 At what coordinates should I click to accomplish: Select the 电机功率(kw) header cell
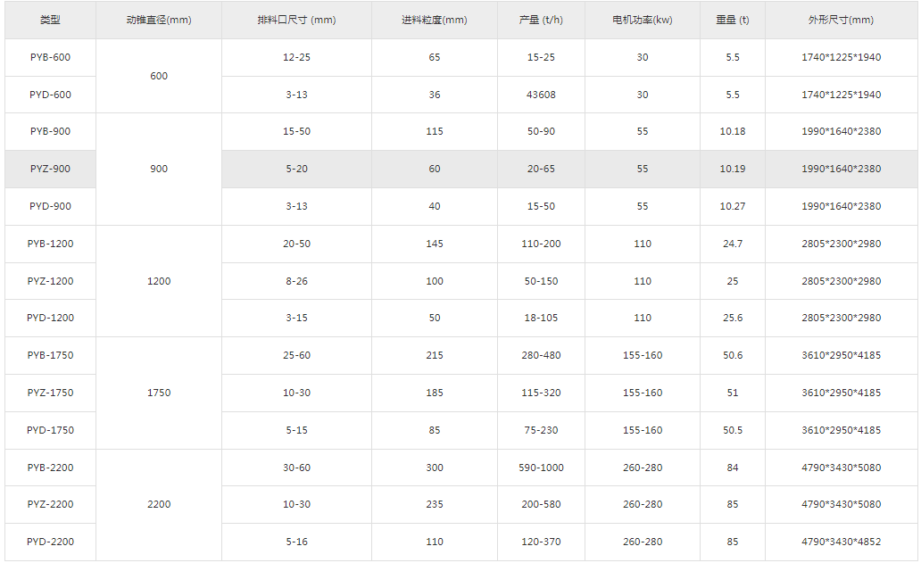pyautogui.click(x=643, y=20)
